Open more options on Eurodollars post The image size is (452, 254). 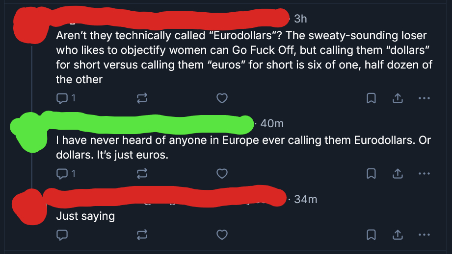(424, 98)
